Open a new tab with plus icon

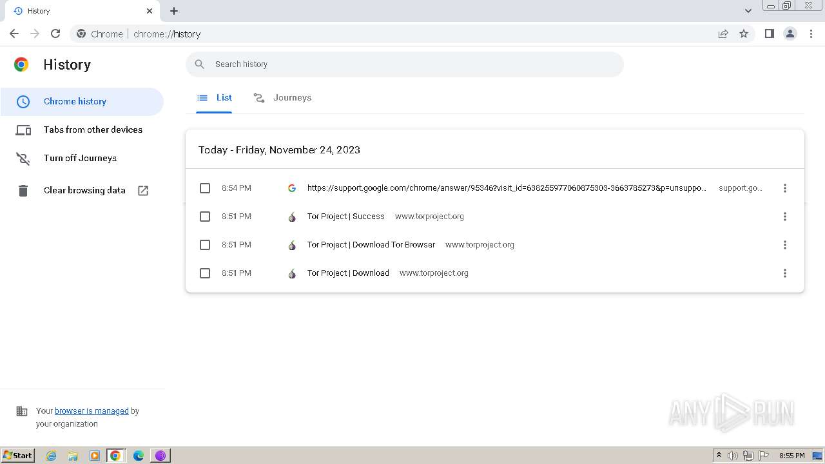tap(174, 11)
